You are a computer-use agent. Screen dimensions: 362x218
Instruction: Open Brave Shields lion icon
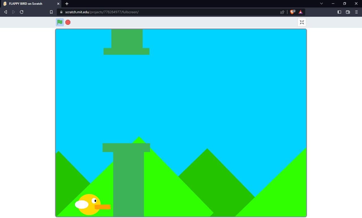(292, 12)
